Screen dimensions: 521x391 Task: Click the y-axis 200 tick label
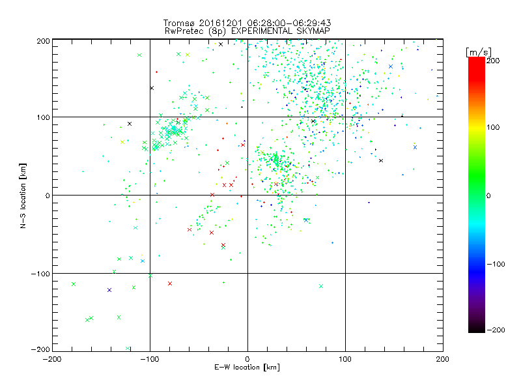(43, 41)
